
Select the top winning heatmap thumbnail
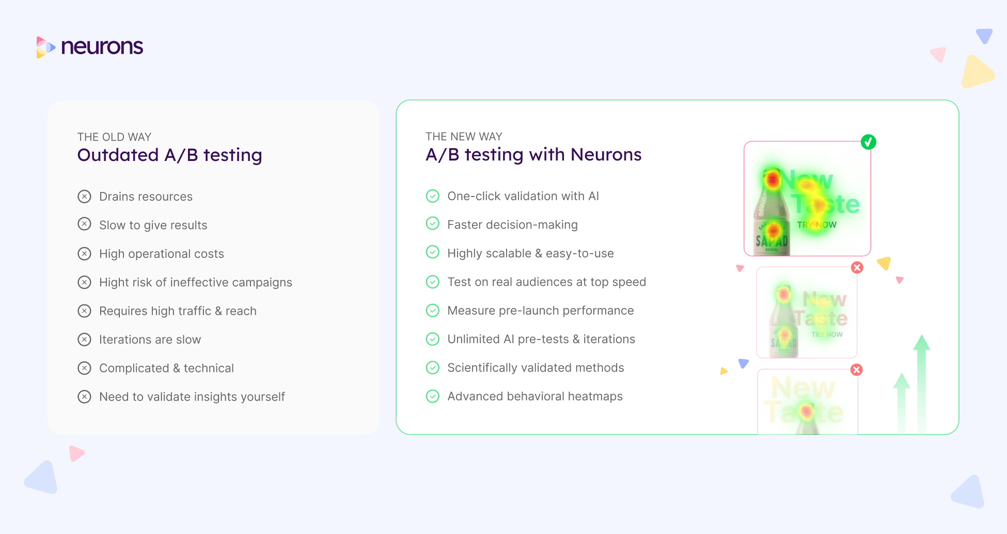coord(807,199)
